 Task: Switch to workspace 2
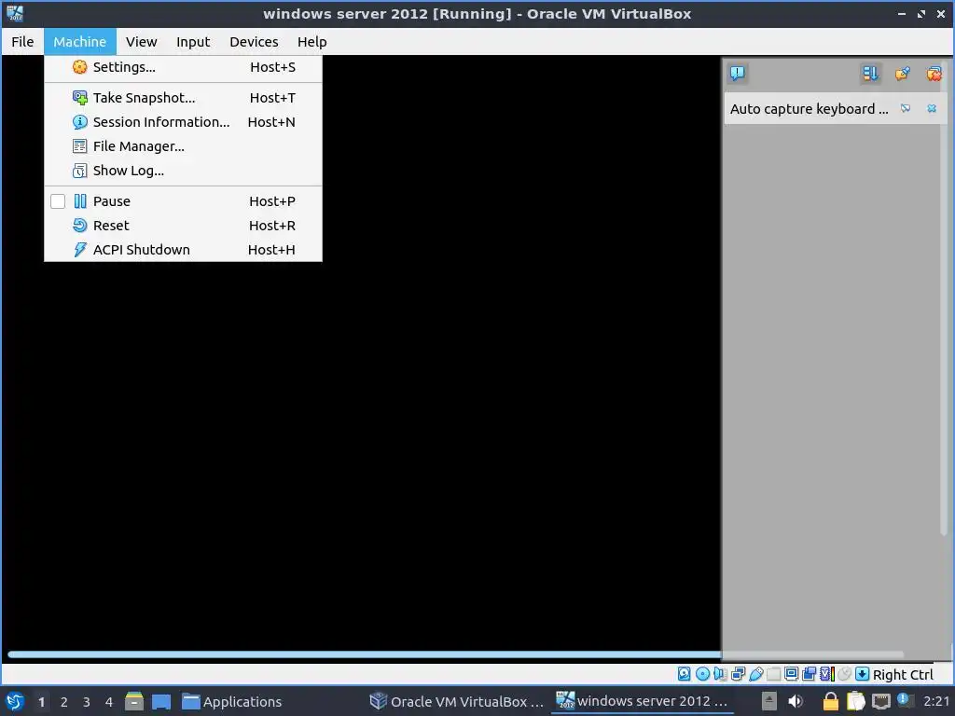click(64, 702)
